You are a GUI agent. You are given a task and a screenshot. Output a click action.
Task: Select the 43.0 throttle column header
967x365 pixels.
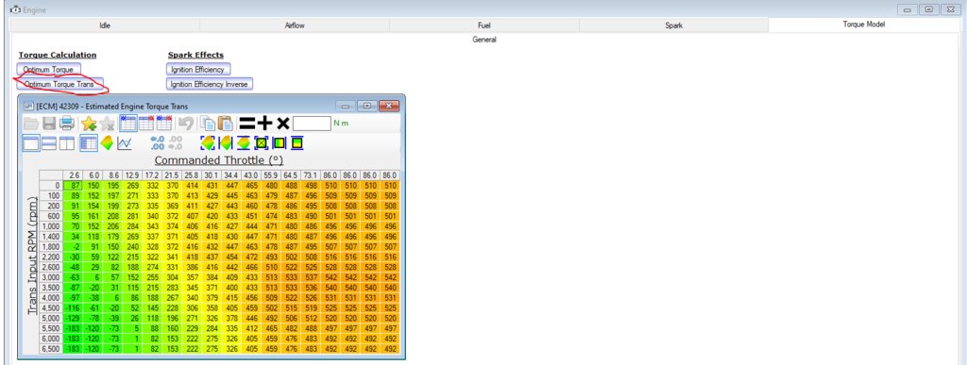pyautogui.click(x=251, y=175)
